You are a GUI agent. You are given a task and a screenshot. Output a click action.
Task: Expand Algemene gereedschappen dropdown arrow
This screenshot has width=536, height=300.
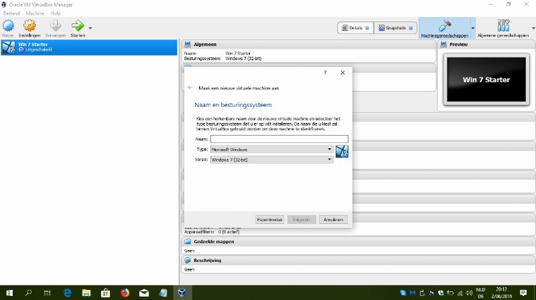point(533,28)
